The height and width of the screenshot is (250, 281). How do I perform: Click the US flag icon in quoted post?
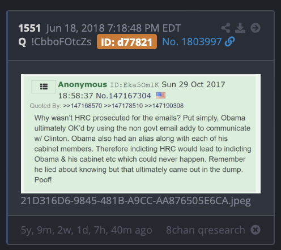(160, 96)
